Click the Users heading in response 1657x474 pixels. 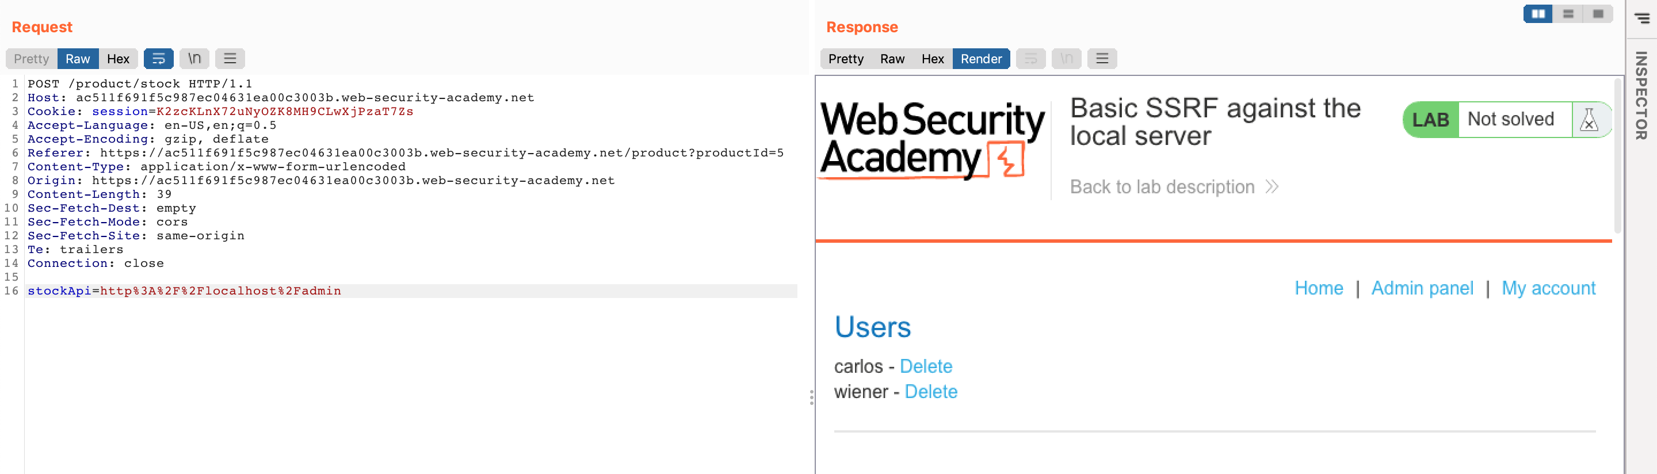872,327
